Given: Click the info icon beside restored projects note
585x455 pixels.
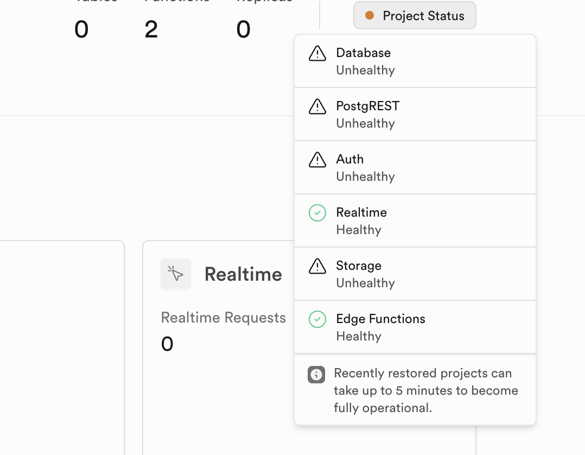Looking at the screenshot, I should [316, 375].
